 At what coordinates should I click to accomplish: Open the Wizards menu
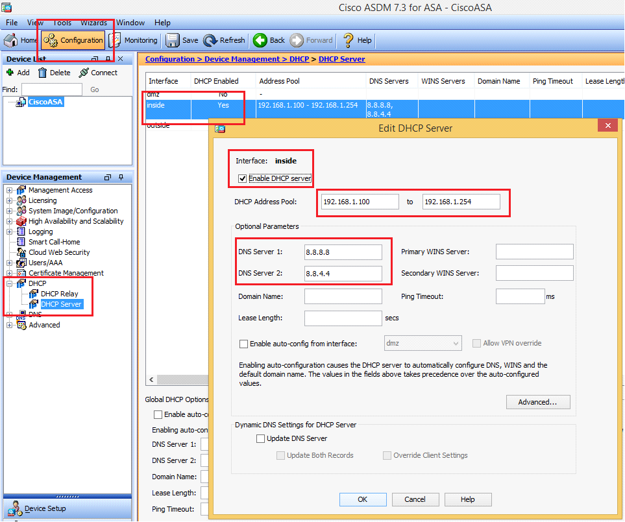coord(93,23)
